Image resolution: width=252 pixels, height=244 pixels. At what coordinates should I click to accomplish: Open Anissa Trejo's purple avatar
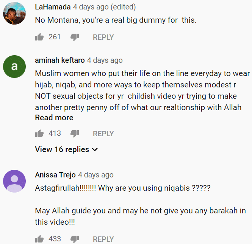[x=14, y=181]
